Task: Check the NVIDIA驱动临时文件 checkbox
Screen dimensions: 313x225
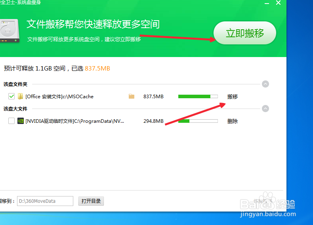Action: (x=11, y=121)
